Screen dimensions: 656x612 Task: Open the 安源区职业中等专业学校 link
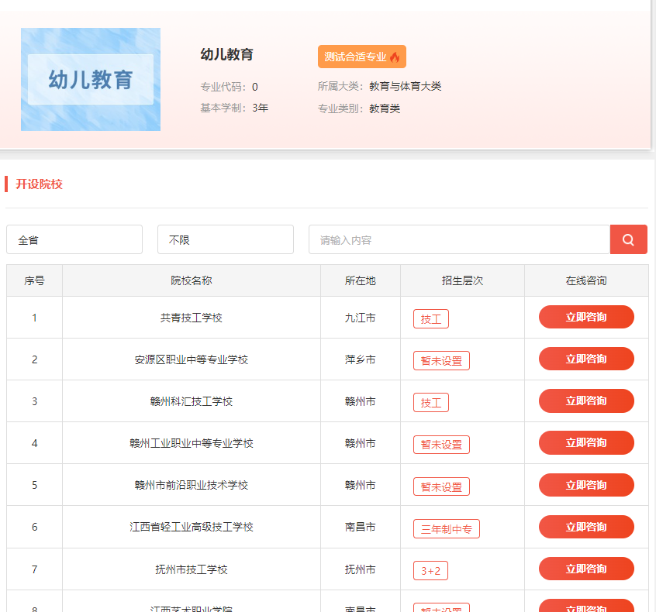[192, 359]
